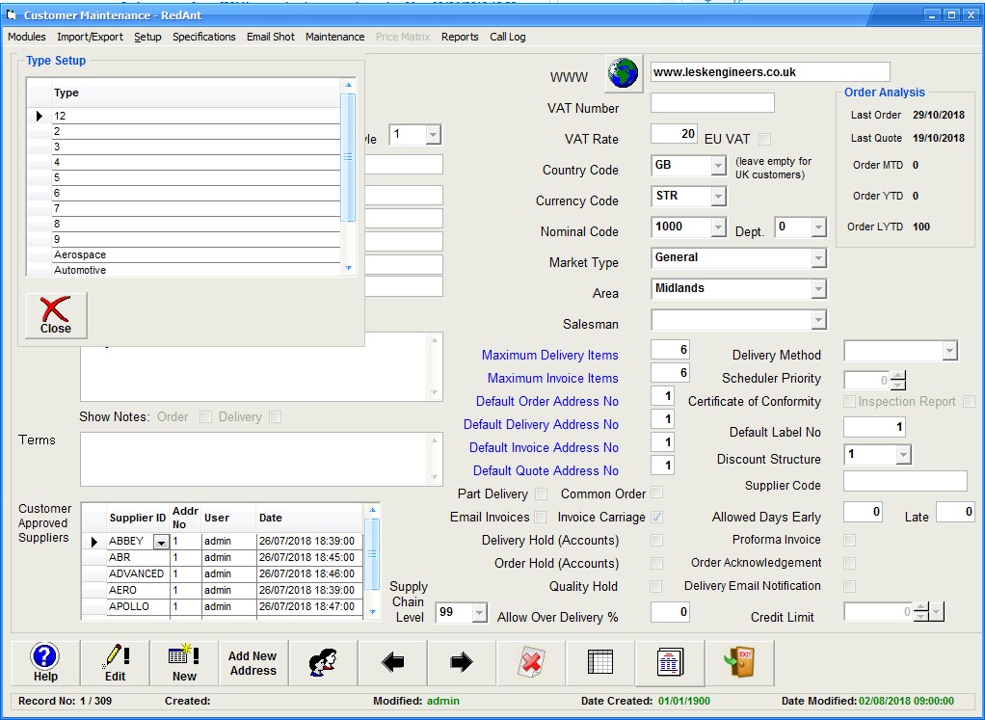985x720 pixels.
Task: Go to previous record with left arrow
Action: (x=392, y=662)
